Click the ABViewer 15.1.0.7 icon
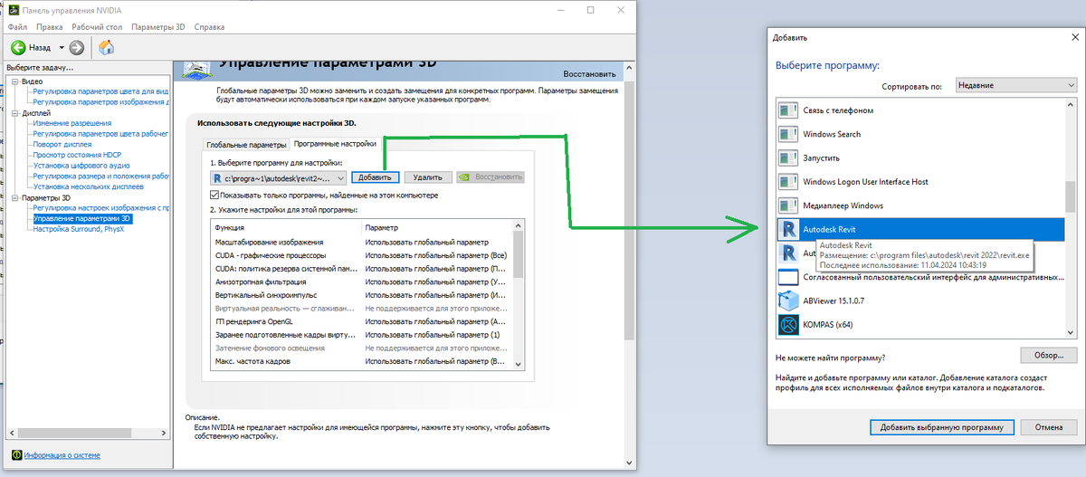 786,301
